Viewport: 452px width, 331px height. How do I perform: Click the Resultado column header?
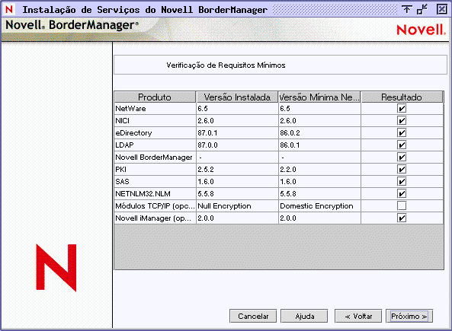click(402, 97)
